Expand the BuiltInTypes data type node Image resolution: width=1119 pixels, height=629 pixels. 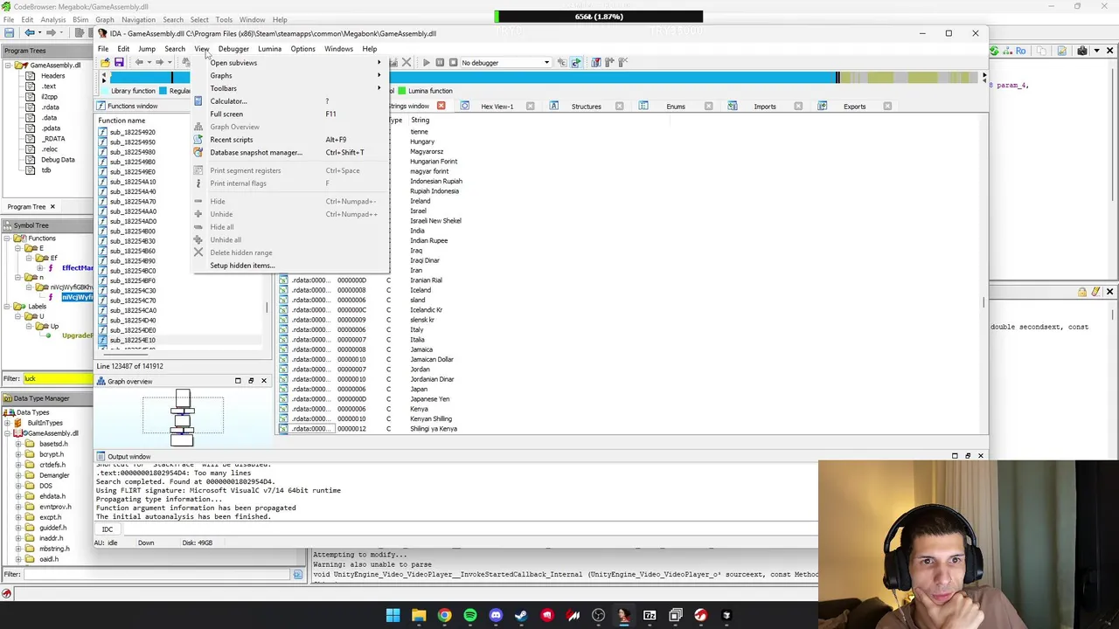coord(8,423)
